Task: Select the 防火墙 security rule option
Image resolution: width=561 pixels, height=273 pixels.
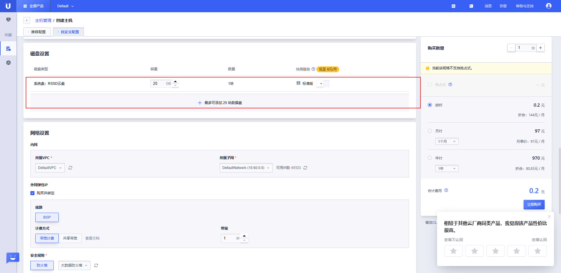Action: pyautogui.click(x=42, y=265)
